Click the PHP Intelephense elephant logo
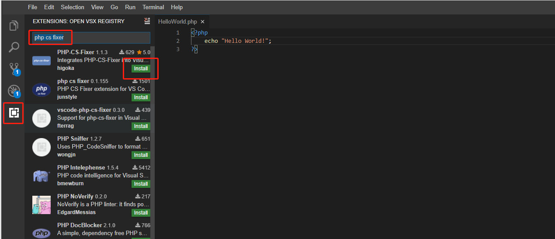 [42, 176]
